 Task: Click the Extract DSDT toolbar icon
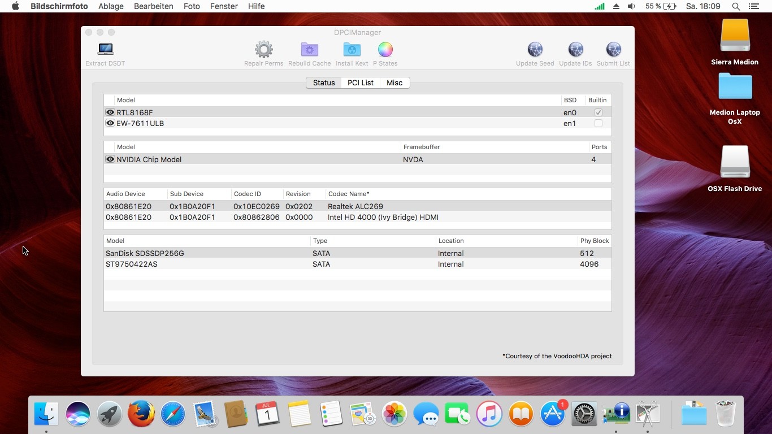coord(105,50)
